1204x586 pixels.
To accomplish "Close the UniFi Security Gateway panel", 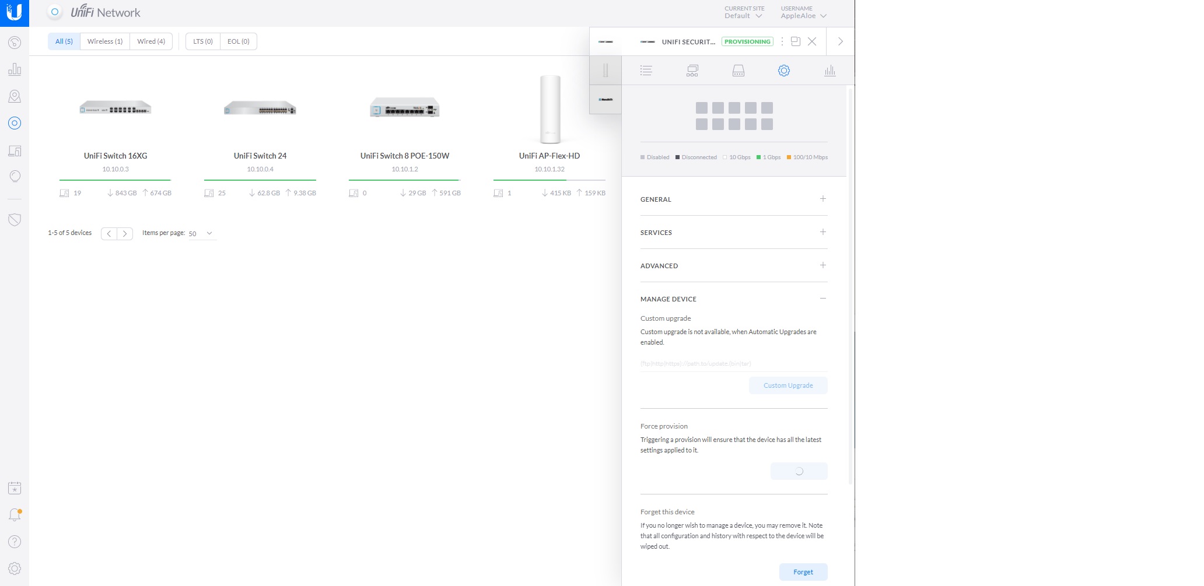I will point(812,41).
